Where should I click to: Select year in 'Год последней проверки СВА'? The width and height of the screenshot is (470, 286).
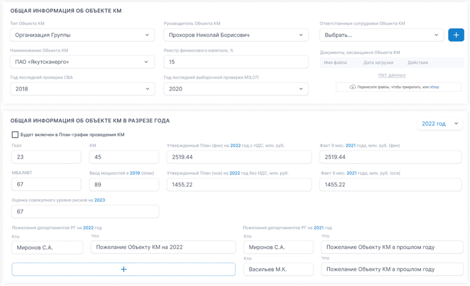[x=82, y=89]
